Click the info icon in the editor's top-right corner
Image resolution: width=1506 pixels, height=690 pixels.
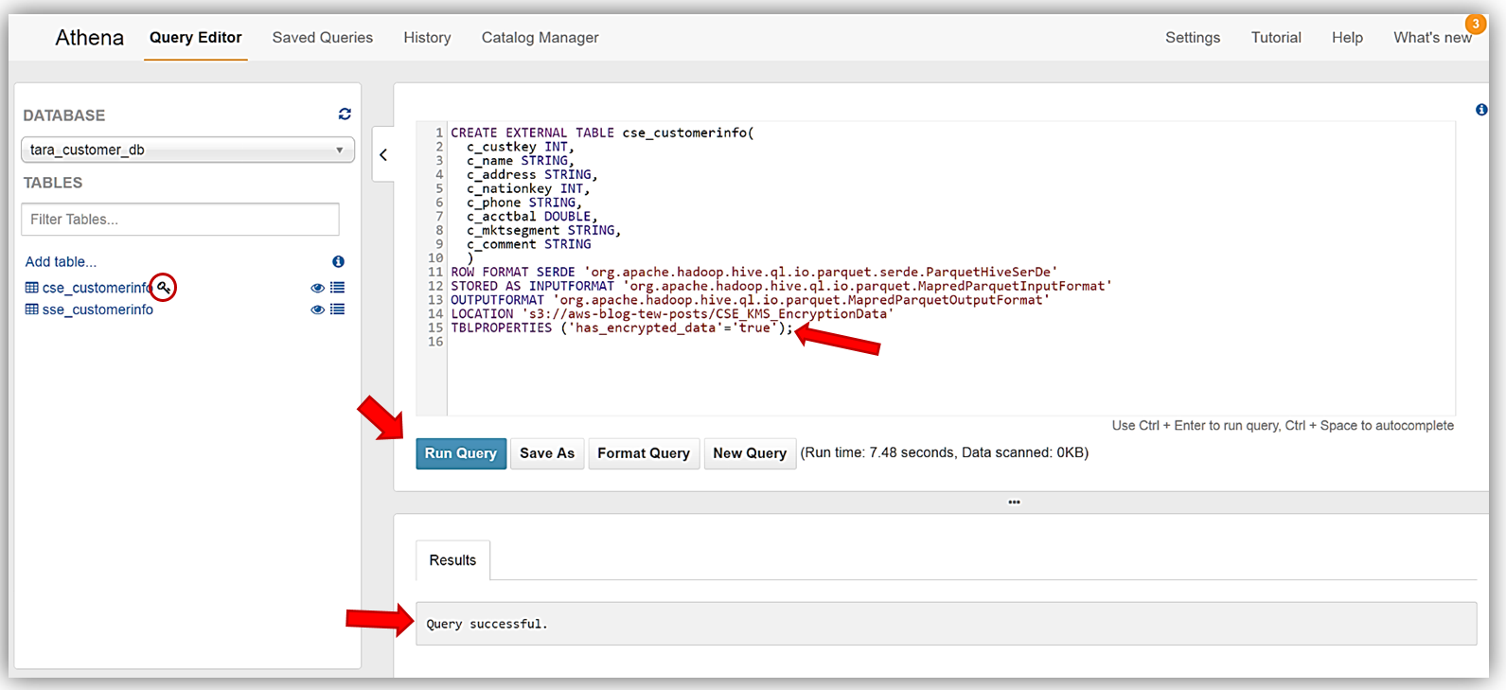point(1481,110)
